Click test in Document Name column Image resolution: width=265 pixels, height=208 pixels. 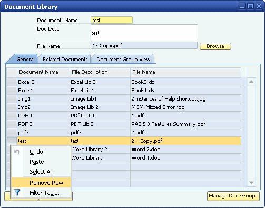click(x=43, y=141)
